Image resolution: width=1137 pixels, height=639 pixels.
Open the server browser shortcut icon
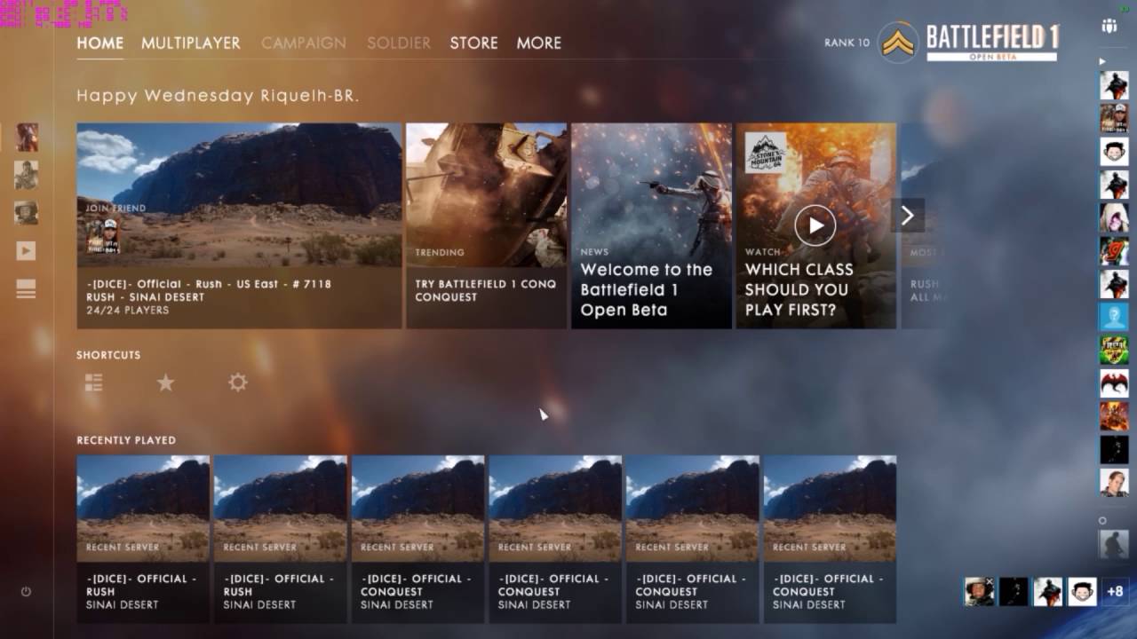click(93, 383)
